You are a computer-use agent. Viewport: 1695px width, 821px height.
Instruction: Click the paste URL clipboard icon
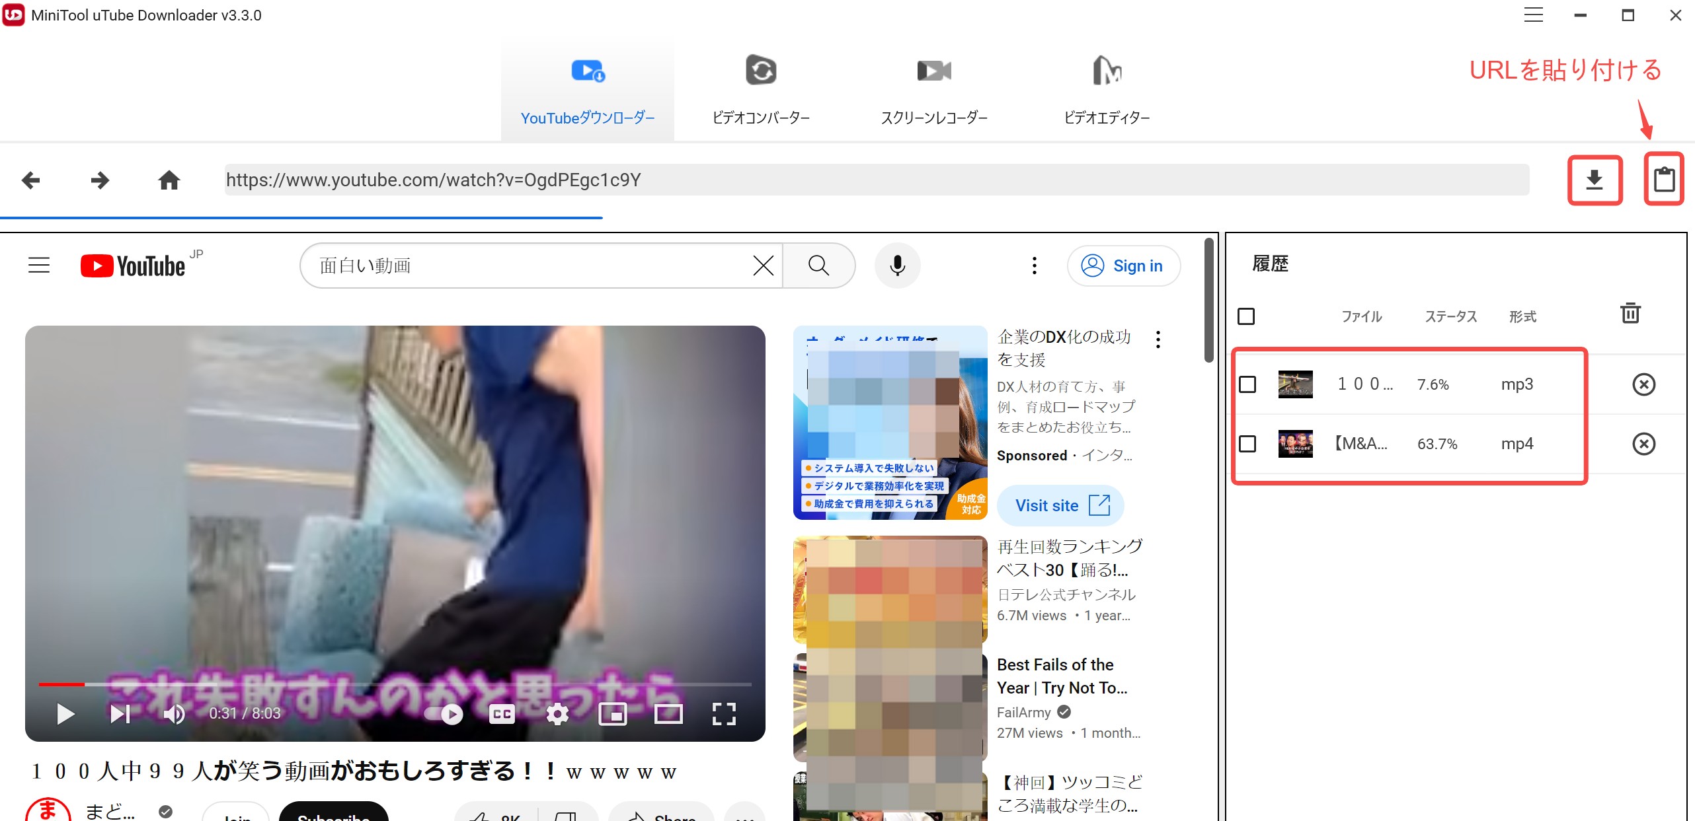click(x=1664, y=180)
